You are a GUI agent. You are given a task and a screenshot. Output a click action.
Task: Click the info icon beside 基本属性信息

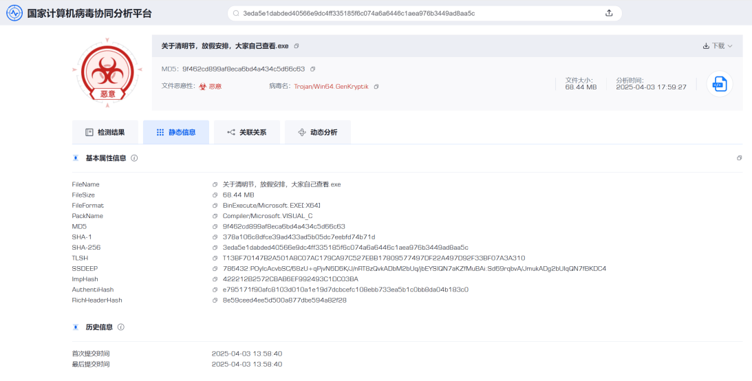134,158
